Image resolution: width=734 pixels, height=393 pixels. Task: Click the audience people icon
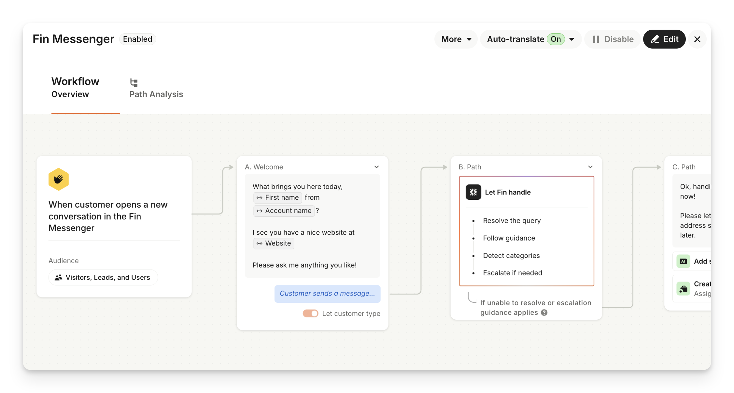click(x=59, y=277)
